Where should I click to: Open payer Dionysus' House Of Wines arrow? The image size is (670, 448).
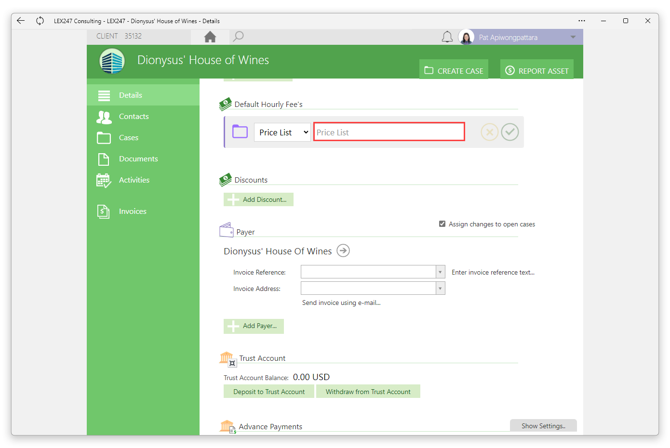click(343, 251)
